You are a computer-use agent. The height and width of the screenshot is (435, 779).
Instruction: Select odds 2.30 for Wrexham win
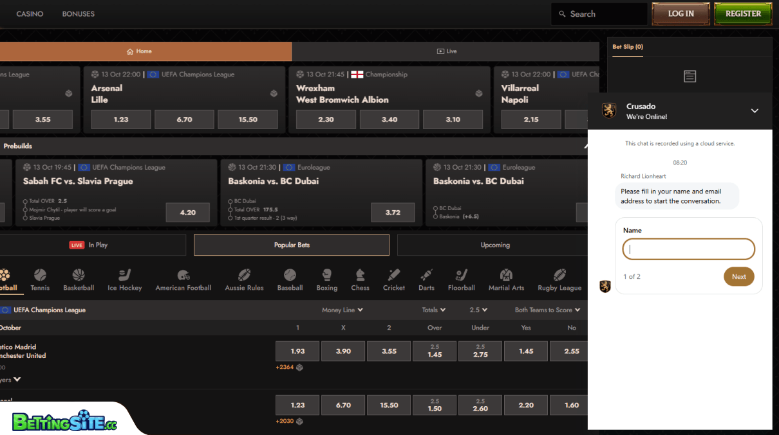(326, 120)
